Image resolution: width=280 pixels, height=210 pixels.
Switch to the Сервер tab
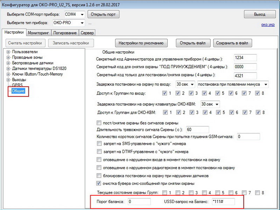pos(87,33)
